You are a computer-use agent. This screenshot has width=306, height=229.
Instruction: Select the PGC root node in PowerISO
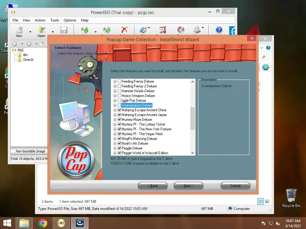pos(20,50)
